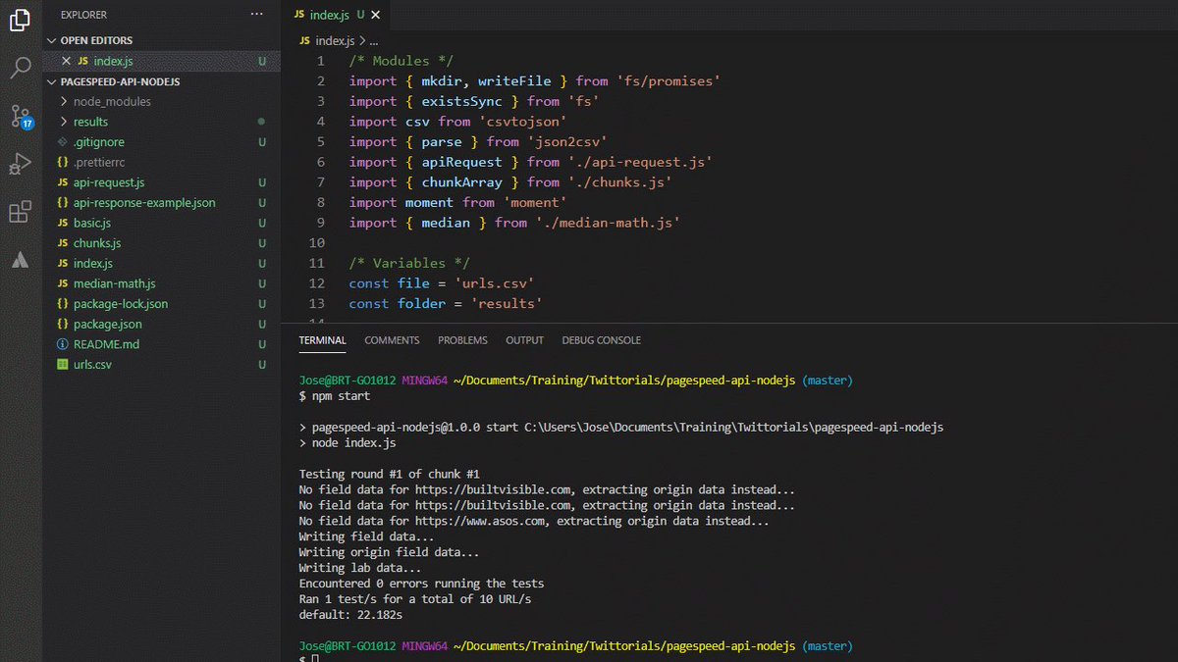This screenshot has height=662, width=1178.
Task: Open .prettierrc in the file tree
Action: [x=101, y=163]
